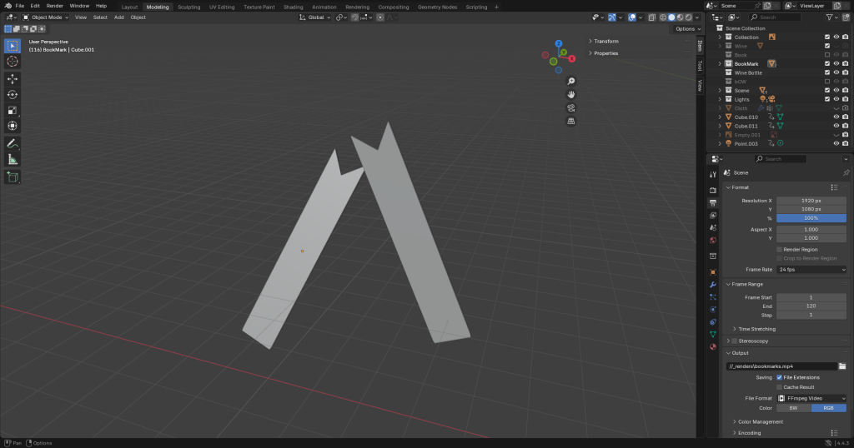Pick the Annotate pencil tool

click(x=13, y=143)
